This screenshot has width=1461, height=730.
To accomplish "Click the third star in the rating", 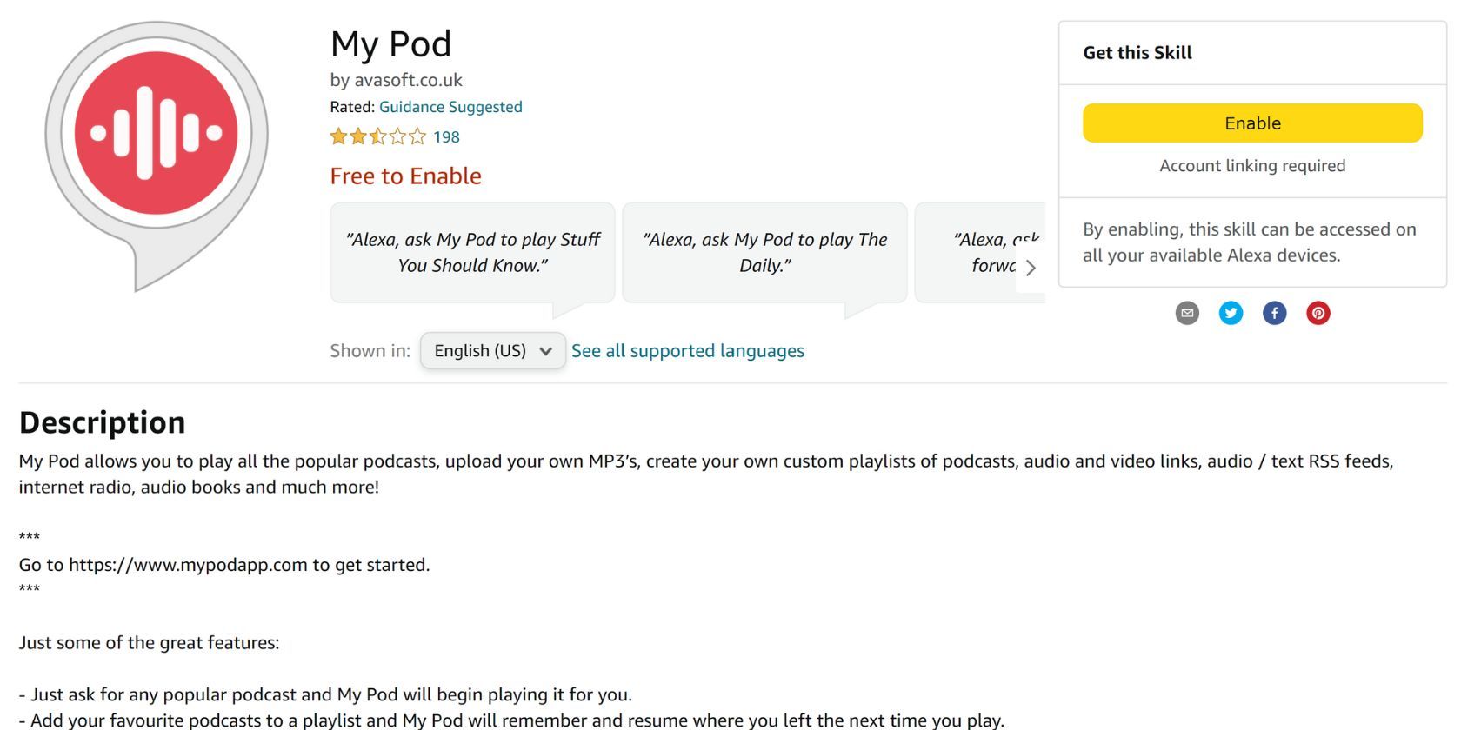I will [376, 136].
